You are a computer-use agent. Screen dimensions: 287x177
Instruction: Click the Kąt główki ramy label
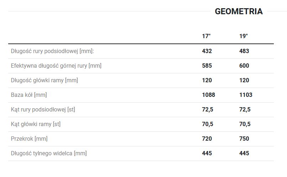click(x=36, y=124)
